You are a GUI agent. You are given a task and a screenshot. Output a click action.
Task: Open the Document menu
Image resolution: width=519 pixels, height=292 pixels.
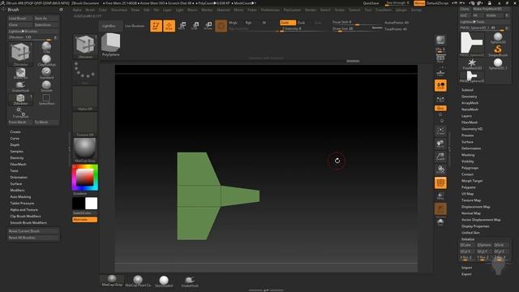tap(119, 10)
